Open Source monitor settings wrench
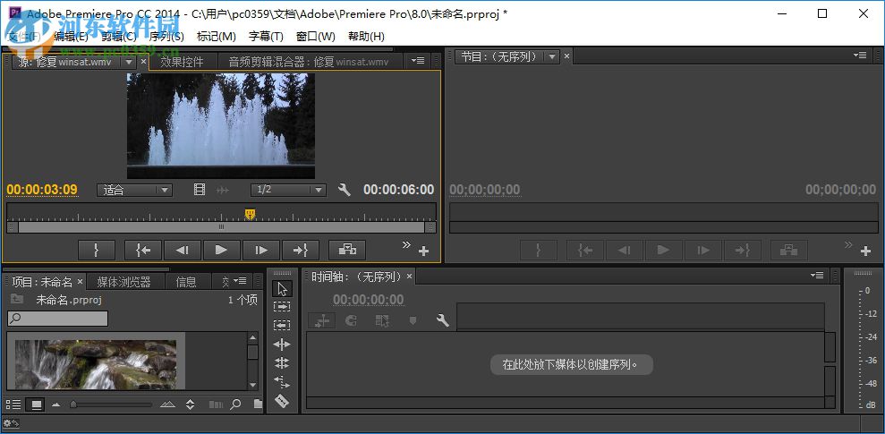Viewport: 885px width, 434px height. click(x=344, y=190)
